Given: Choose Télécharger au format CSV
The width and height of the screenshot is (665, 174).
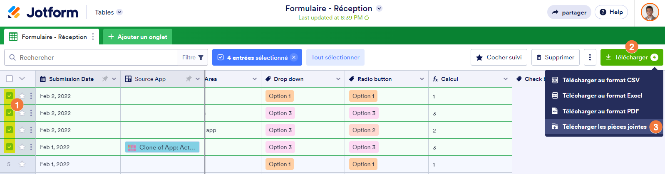Looking at the screenshot, I should coord(600,80).
